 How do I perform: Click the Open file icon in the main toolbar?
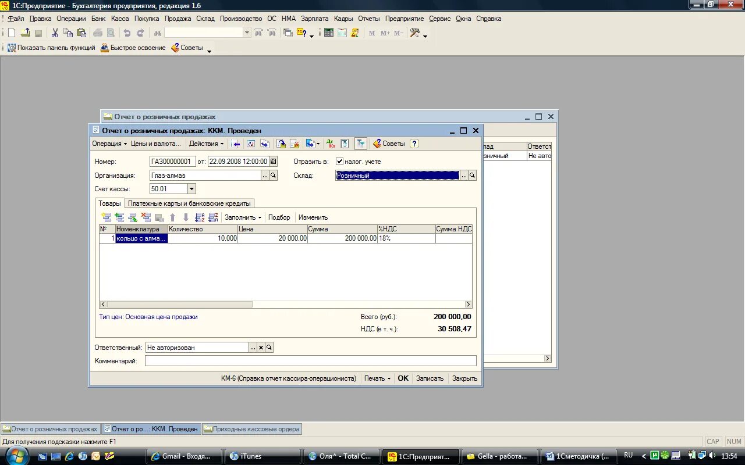pyautogui.click(x=26, y=33)
